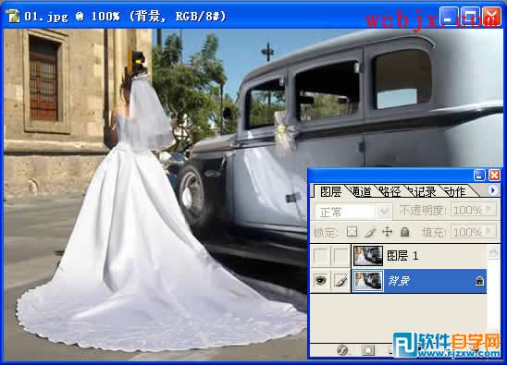Click the lock transparent pixels icon
Viewport: 507px width, 365px height.
[x=352, y=232]
